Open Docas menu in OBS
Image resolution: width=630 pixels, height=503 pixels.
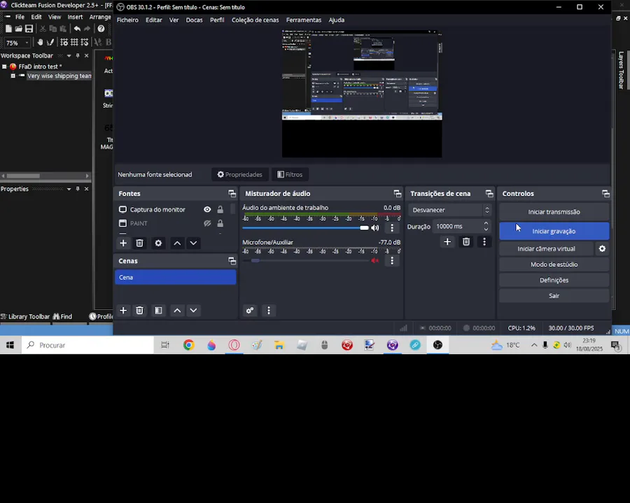coord(194,20)
